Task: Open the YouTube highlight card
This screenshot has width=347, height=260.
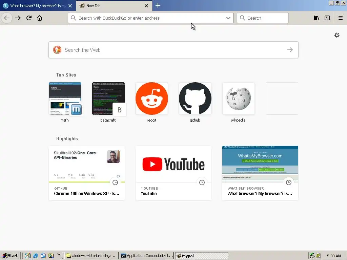Action: click(173, 173)
